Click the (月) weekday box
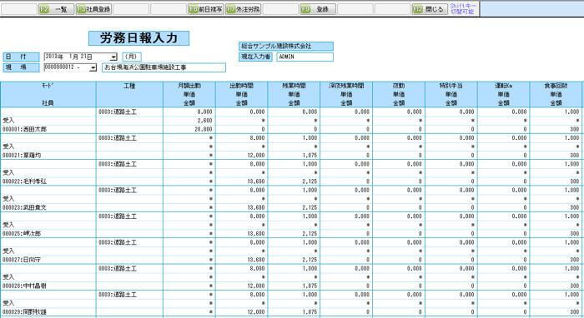 132,57
